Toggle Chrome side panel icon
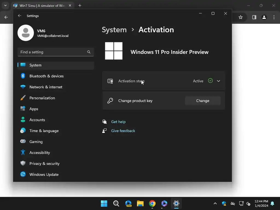280x210 pixels. (x=254, y=17)
